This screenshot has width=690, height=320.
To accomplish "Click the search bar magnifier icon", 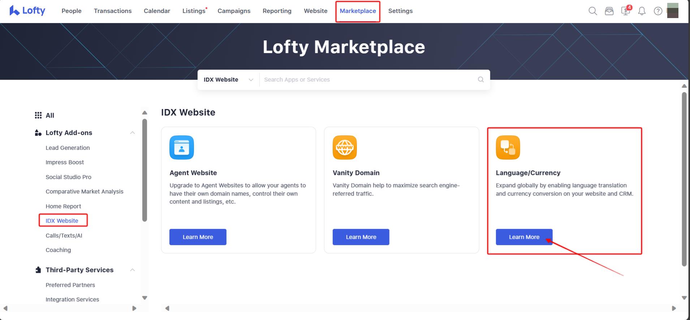I will click(x=481, y=79).
